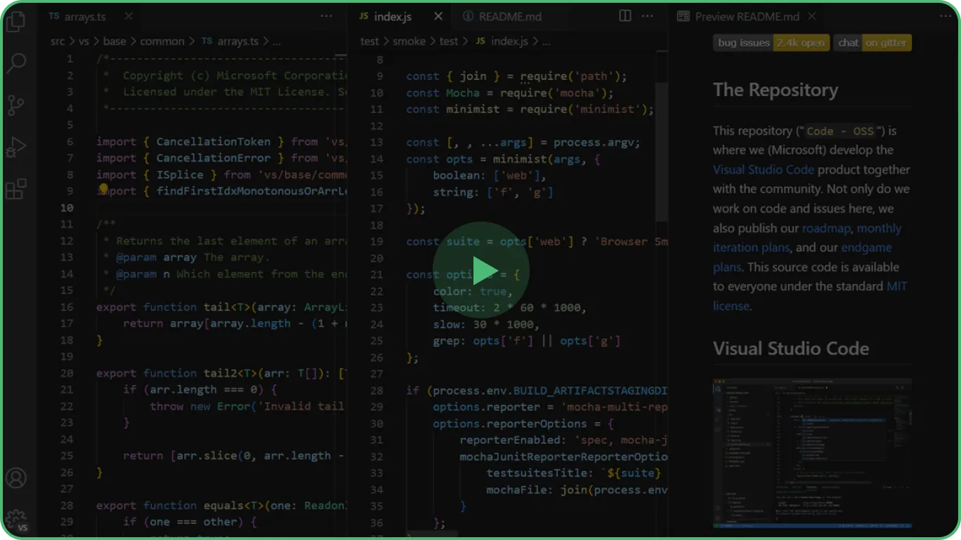The image size is (961, 540).
Task: Click the 'boolean: ['web']' line in index.js
Action: [x=490, y=175]
